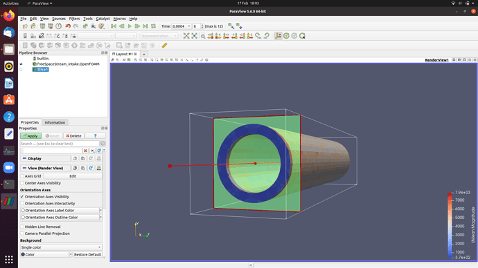Open the Filters menu

(74, 19)
